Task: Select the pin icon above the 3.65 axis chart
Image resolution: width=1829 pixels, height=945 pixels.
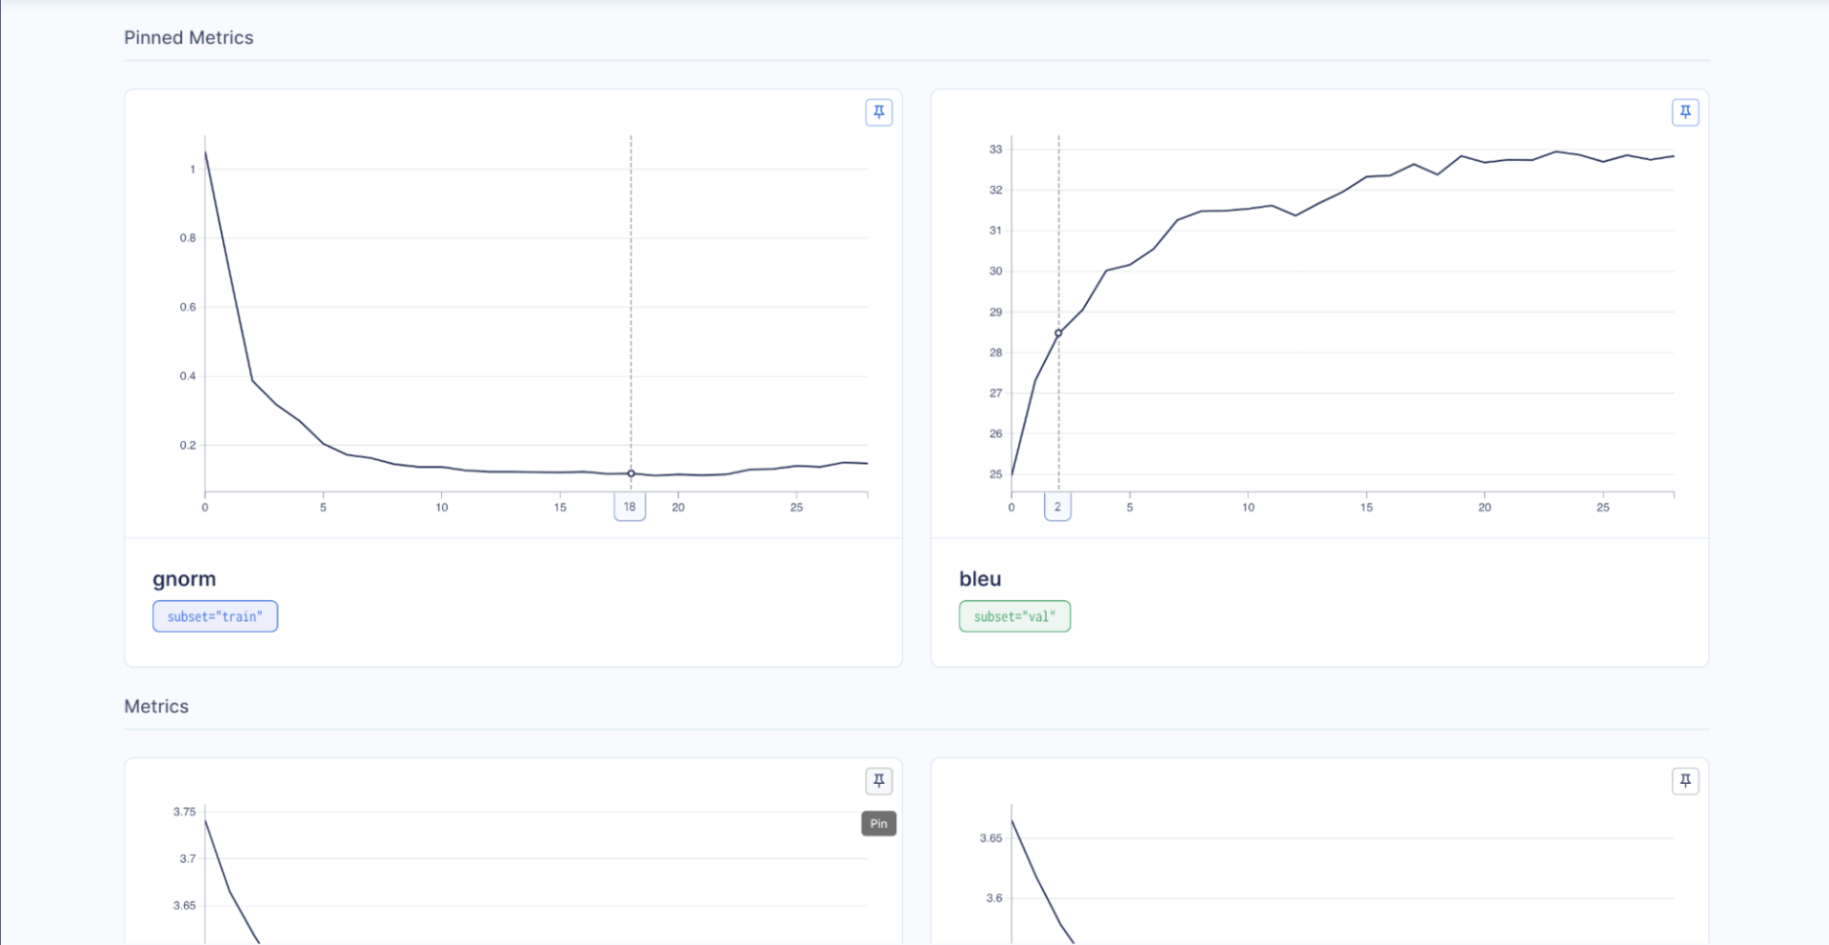Action: (x=1686, y=780)
